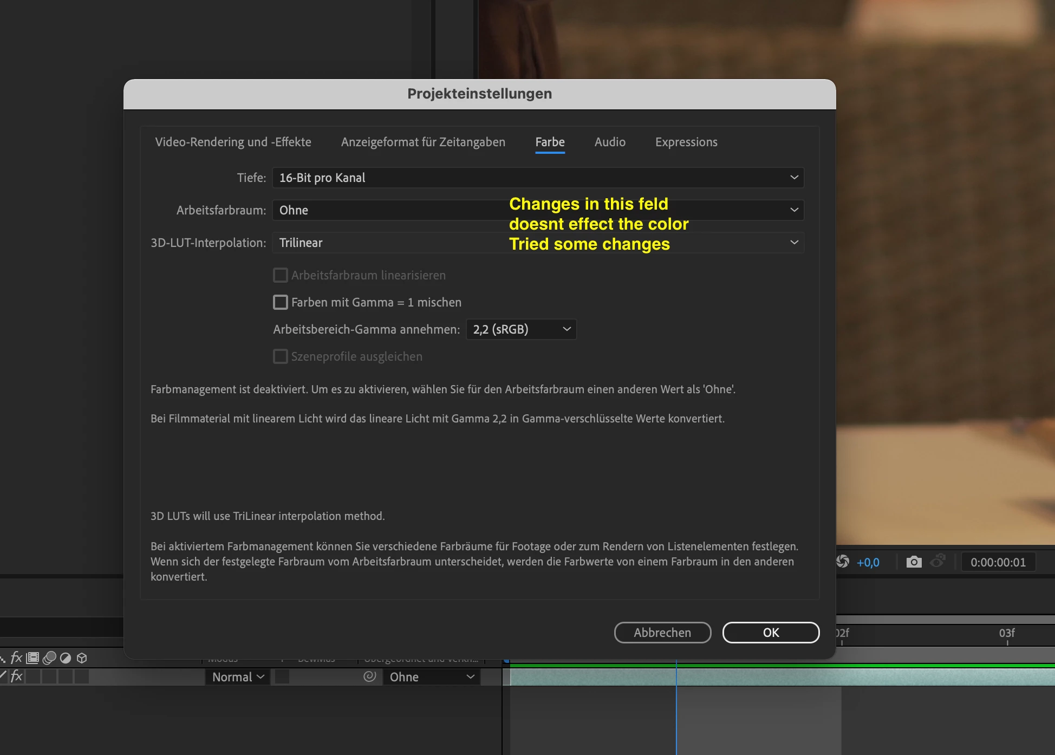Click the reset exposure aperture icon
This screenshot has height=755, width=1055.
click(x=843, y=562)
